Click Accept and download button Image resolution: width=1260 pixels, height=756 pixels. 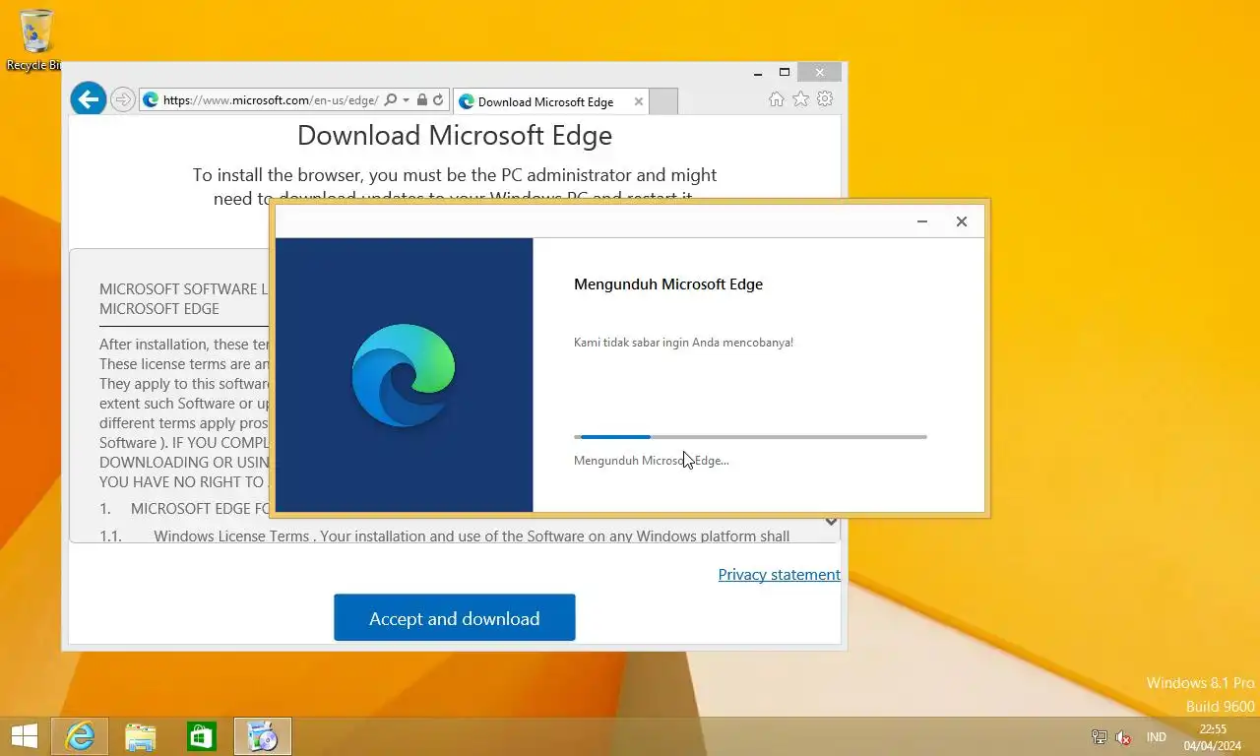pos(455,617)
